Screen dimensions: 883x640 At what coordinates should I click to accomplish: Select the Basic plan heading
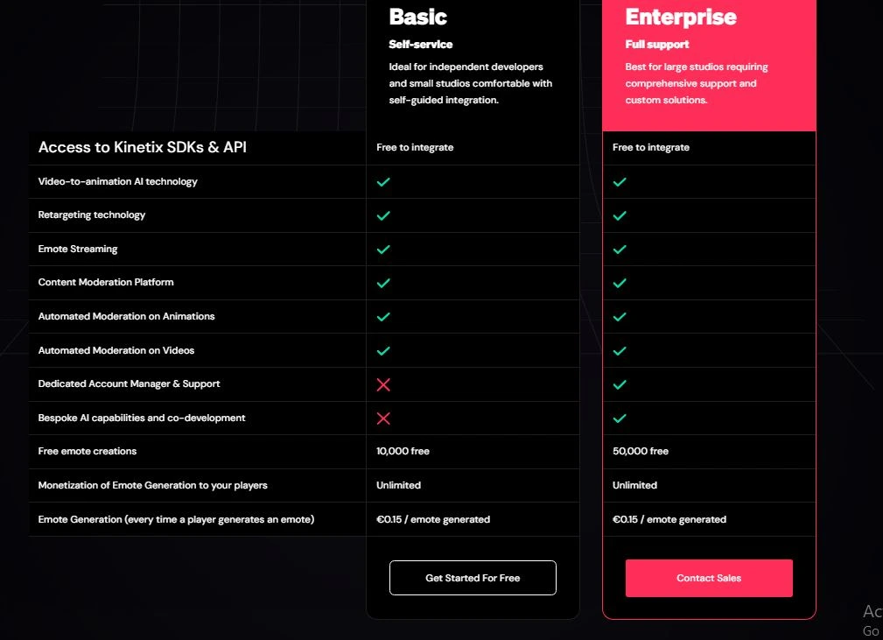point(418,17)
